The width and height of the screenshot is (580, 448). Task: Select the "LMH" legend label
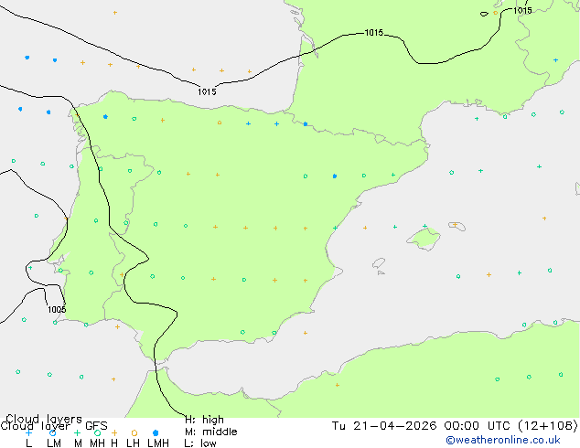pyautogui.click(x=158, y=443)
